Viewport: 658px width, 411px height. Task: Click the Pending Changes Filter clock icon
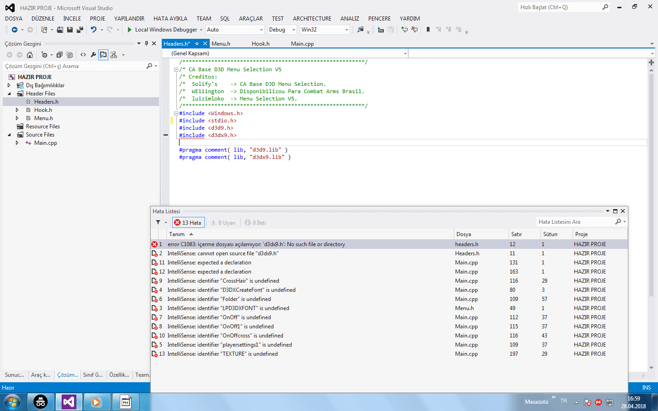click(44, 55)
